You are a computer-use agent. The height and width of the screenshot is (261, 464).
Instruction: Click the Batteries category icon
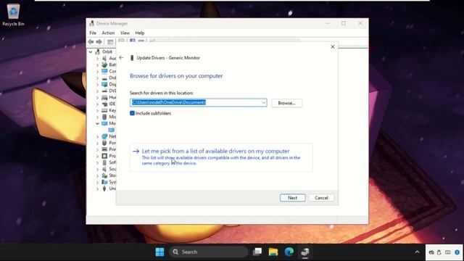[104, 65]
